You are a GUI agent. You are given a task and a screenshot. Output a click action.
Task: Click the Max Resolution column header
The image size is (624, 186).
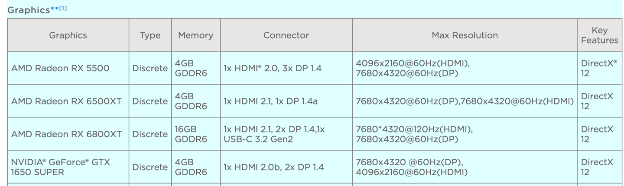(465, 35)
